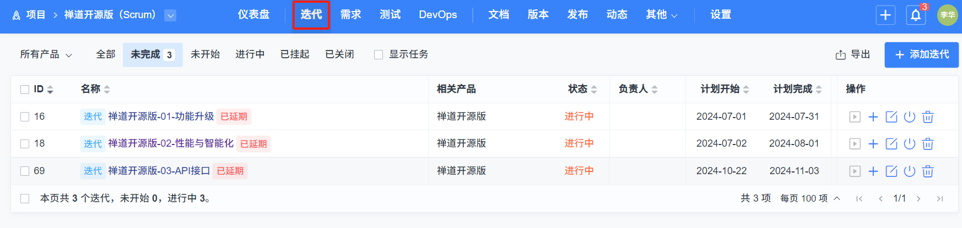The height and width of the screenshot is (228, 962).
Task: Check the box for iteration 69
Action: 25,171
